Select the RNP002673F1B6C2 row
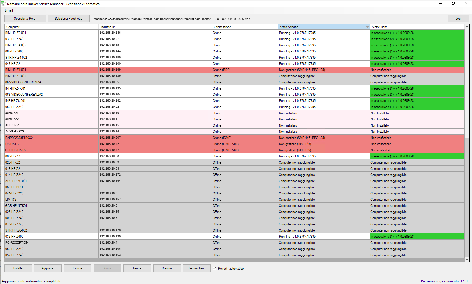The height and width of the screenshot is (284, 472). point(234,138)
